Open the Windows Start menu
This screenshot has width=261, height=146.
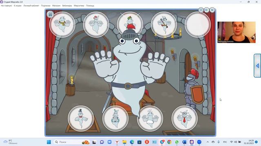click(x=49, y=142)
